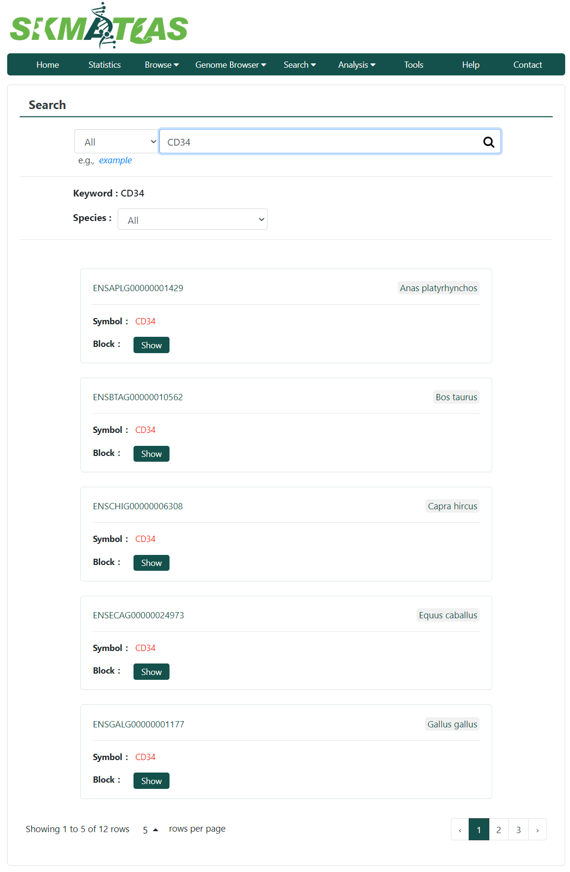
Task: Open the Tools page
Action: coord(413,65)
